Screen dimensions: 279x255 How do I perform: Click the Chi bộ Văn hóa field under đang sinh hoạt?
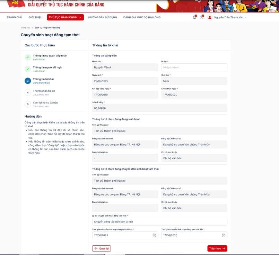coord(194,158)
